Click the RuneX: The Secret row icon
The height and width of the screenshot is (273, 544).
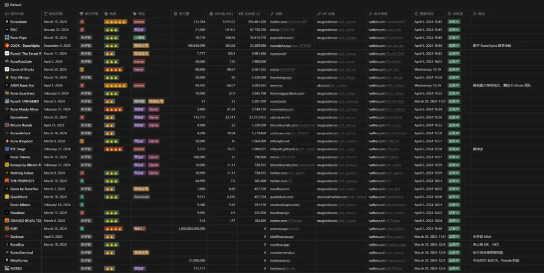[7, 54]
